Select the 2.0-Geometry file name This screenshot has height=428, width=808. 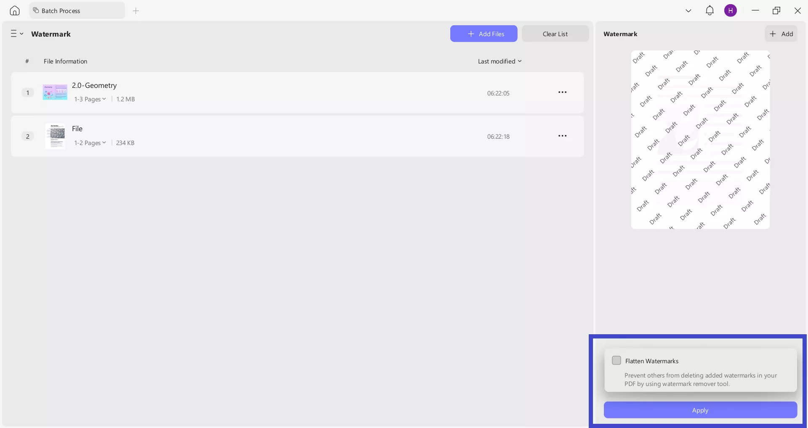(94, 85)
